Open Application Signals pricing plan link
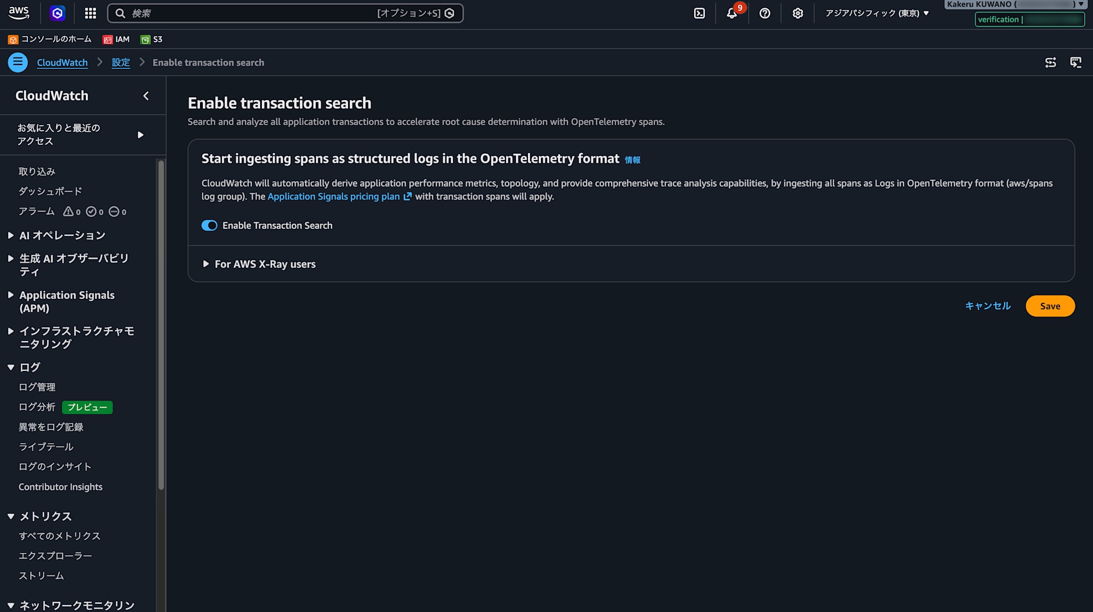 tap(334, 197)
